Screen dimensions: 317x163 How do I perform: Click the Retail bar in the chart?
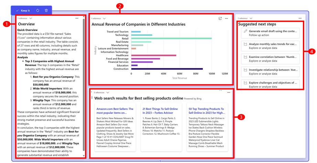[171, 38]
